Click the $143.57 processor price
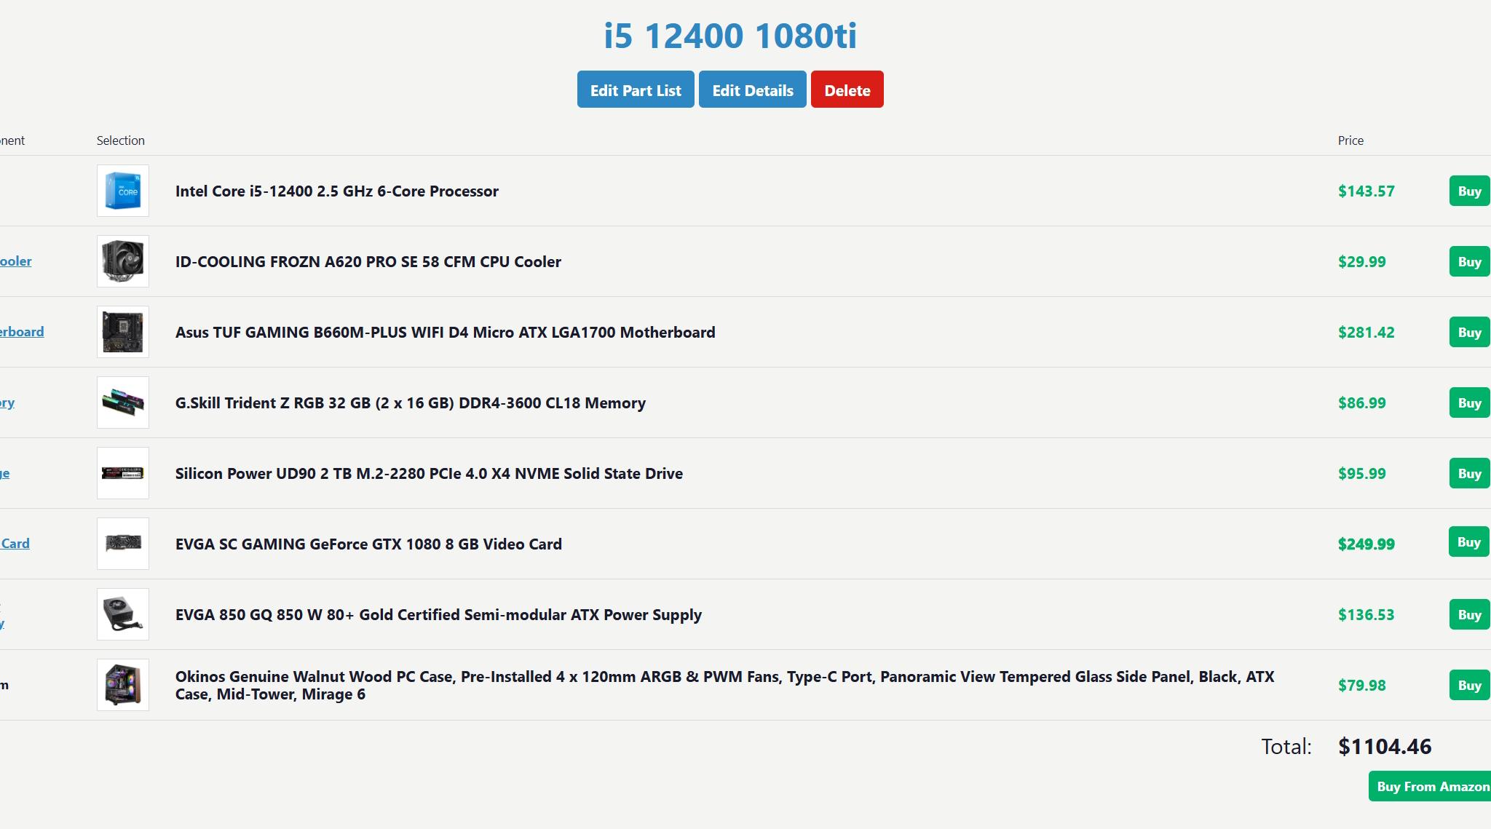Screen dimensions: 1491x829 pyautogui.click(x=1367, y=191)
